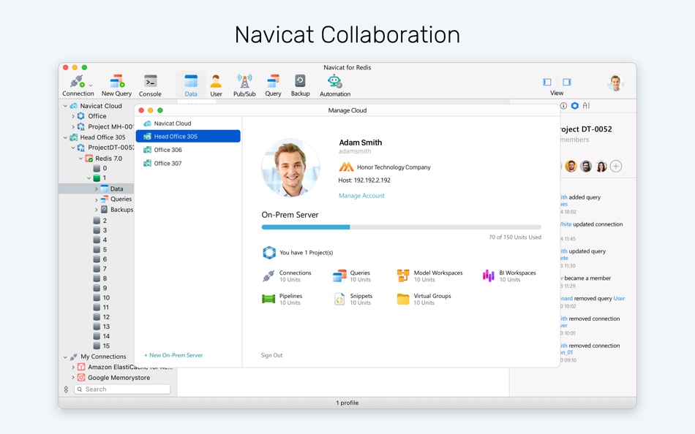This screenshot has width=695, height=434.
Task: Create a New Query from toolbar
Action: click(x=116, y=85)
